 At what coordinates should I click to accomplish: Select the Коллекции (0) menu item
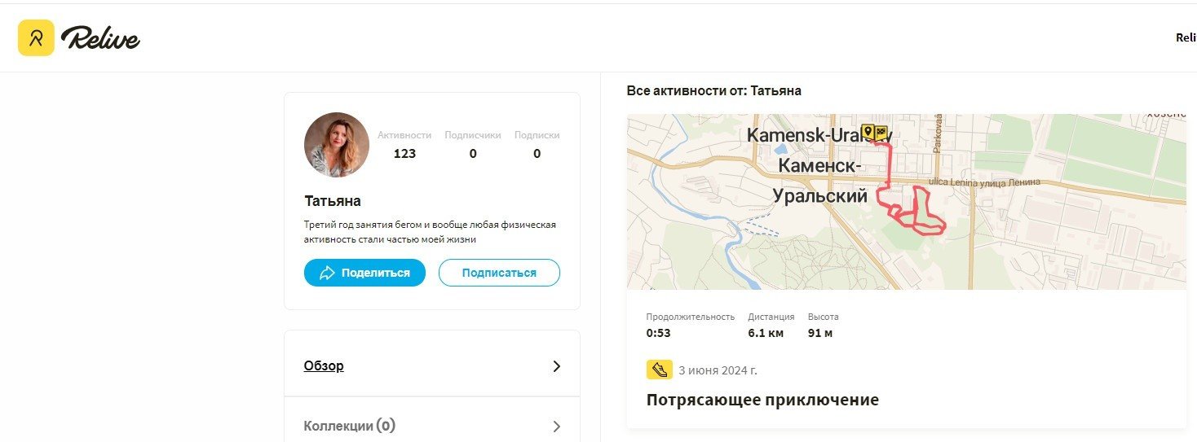(x=432, y=426)
